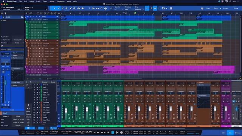Select the Range tool in toolbar
This screenshot has height=136, width=242.
click(58, 8)
